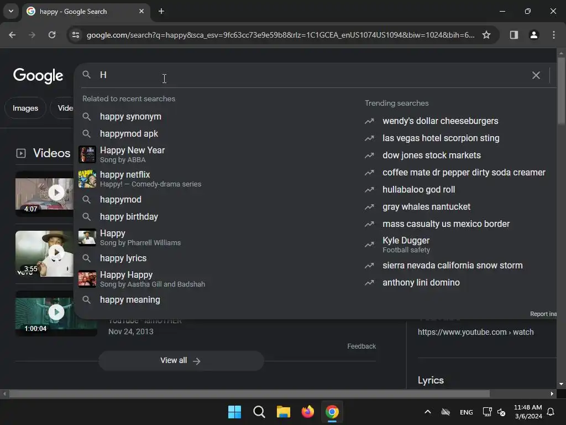The image size is (566, 425).
Task: Open Chrome profile menu
Action: pyautogui.click(x=534, y=35)
